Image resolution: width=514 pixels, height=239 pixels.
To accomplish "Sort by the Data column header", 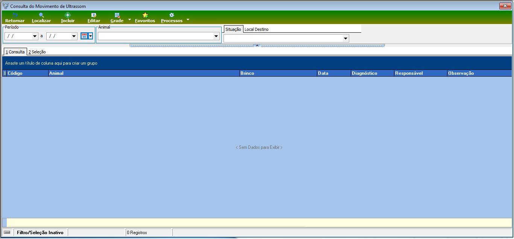I will pyautogui.click(x=334, y=73).
